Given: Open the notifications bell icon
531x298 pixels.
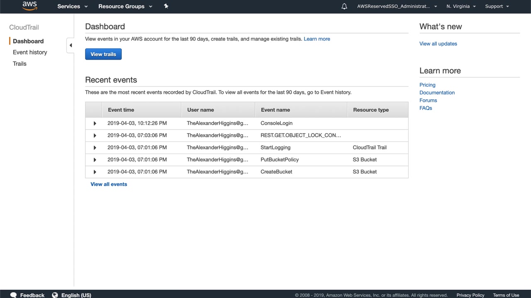Looking at the screenshot, I should click(x=344, y=6).
